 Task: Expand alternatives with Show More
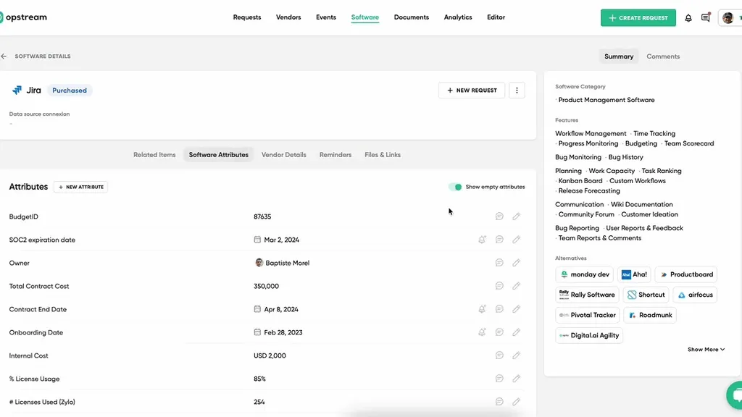click(706, 350)
